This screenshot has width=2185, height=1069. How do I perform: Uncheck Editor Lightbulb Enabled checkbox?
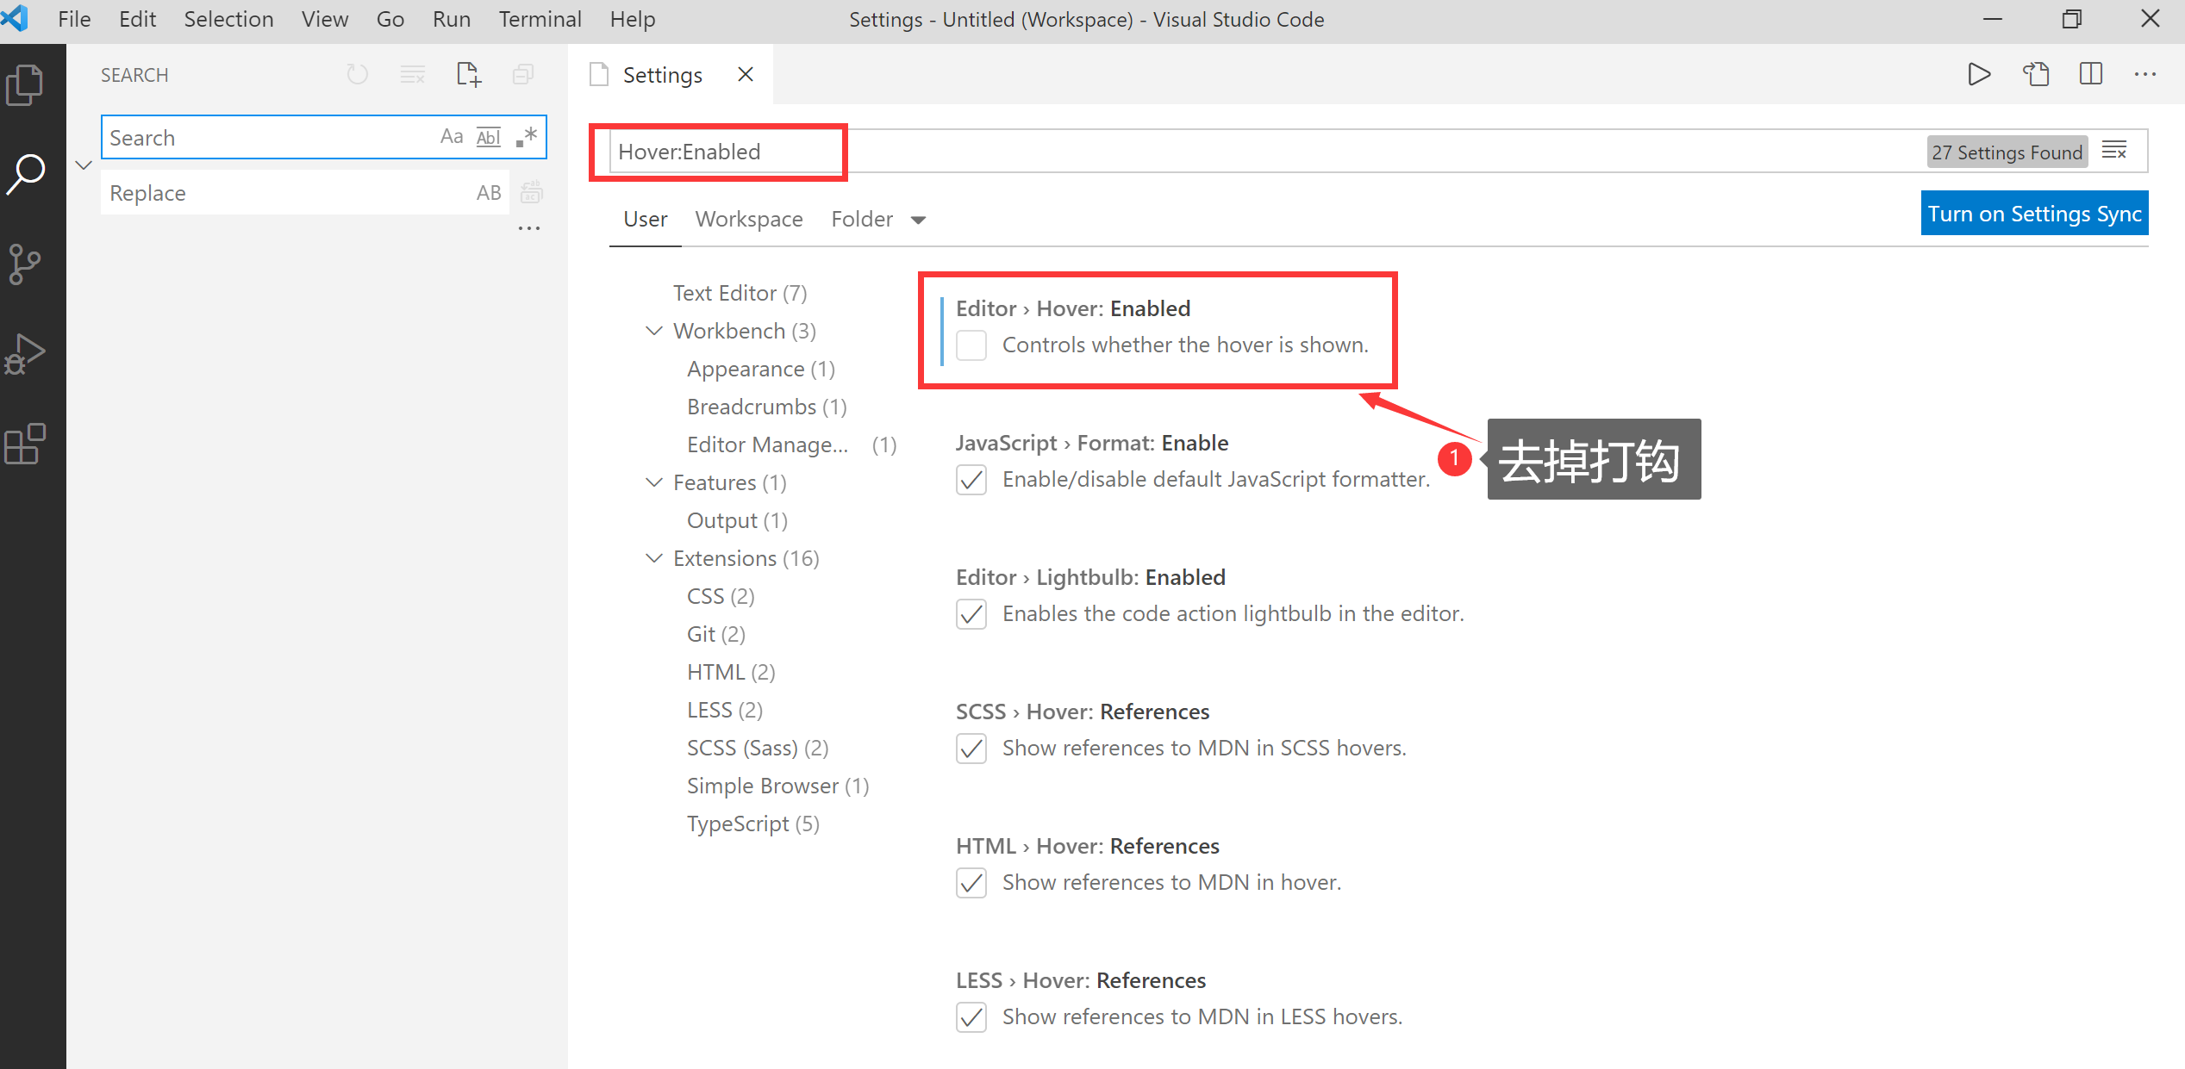(971, 614)
